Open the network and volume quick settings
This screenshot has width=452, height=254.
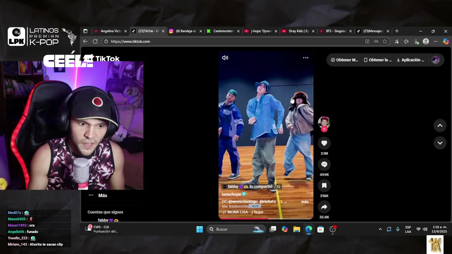coord(422,229)
